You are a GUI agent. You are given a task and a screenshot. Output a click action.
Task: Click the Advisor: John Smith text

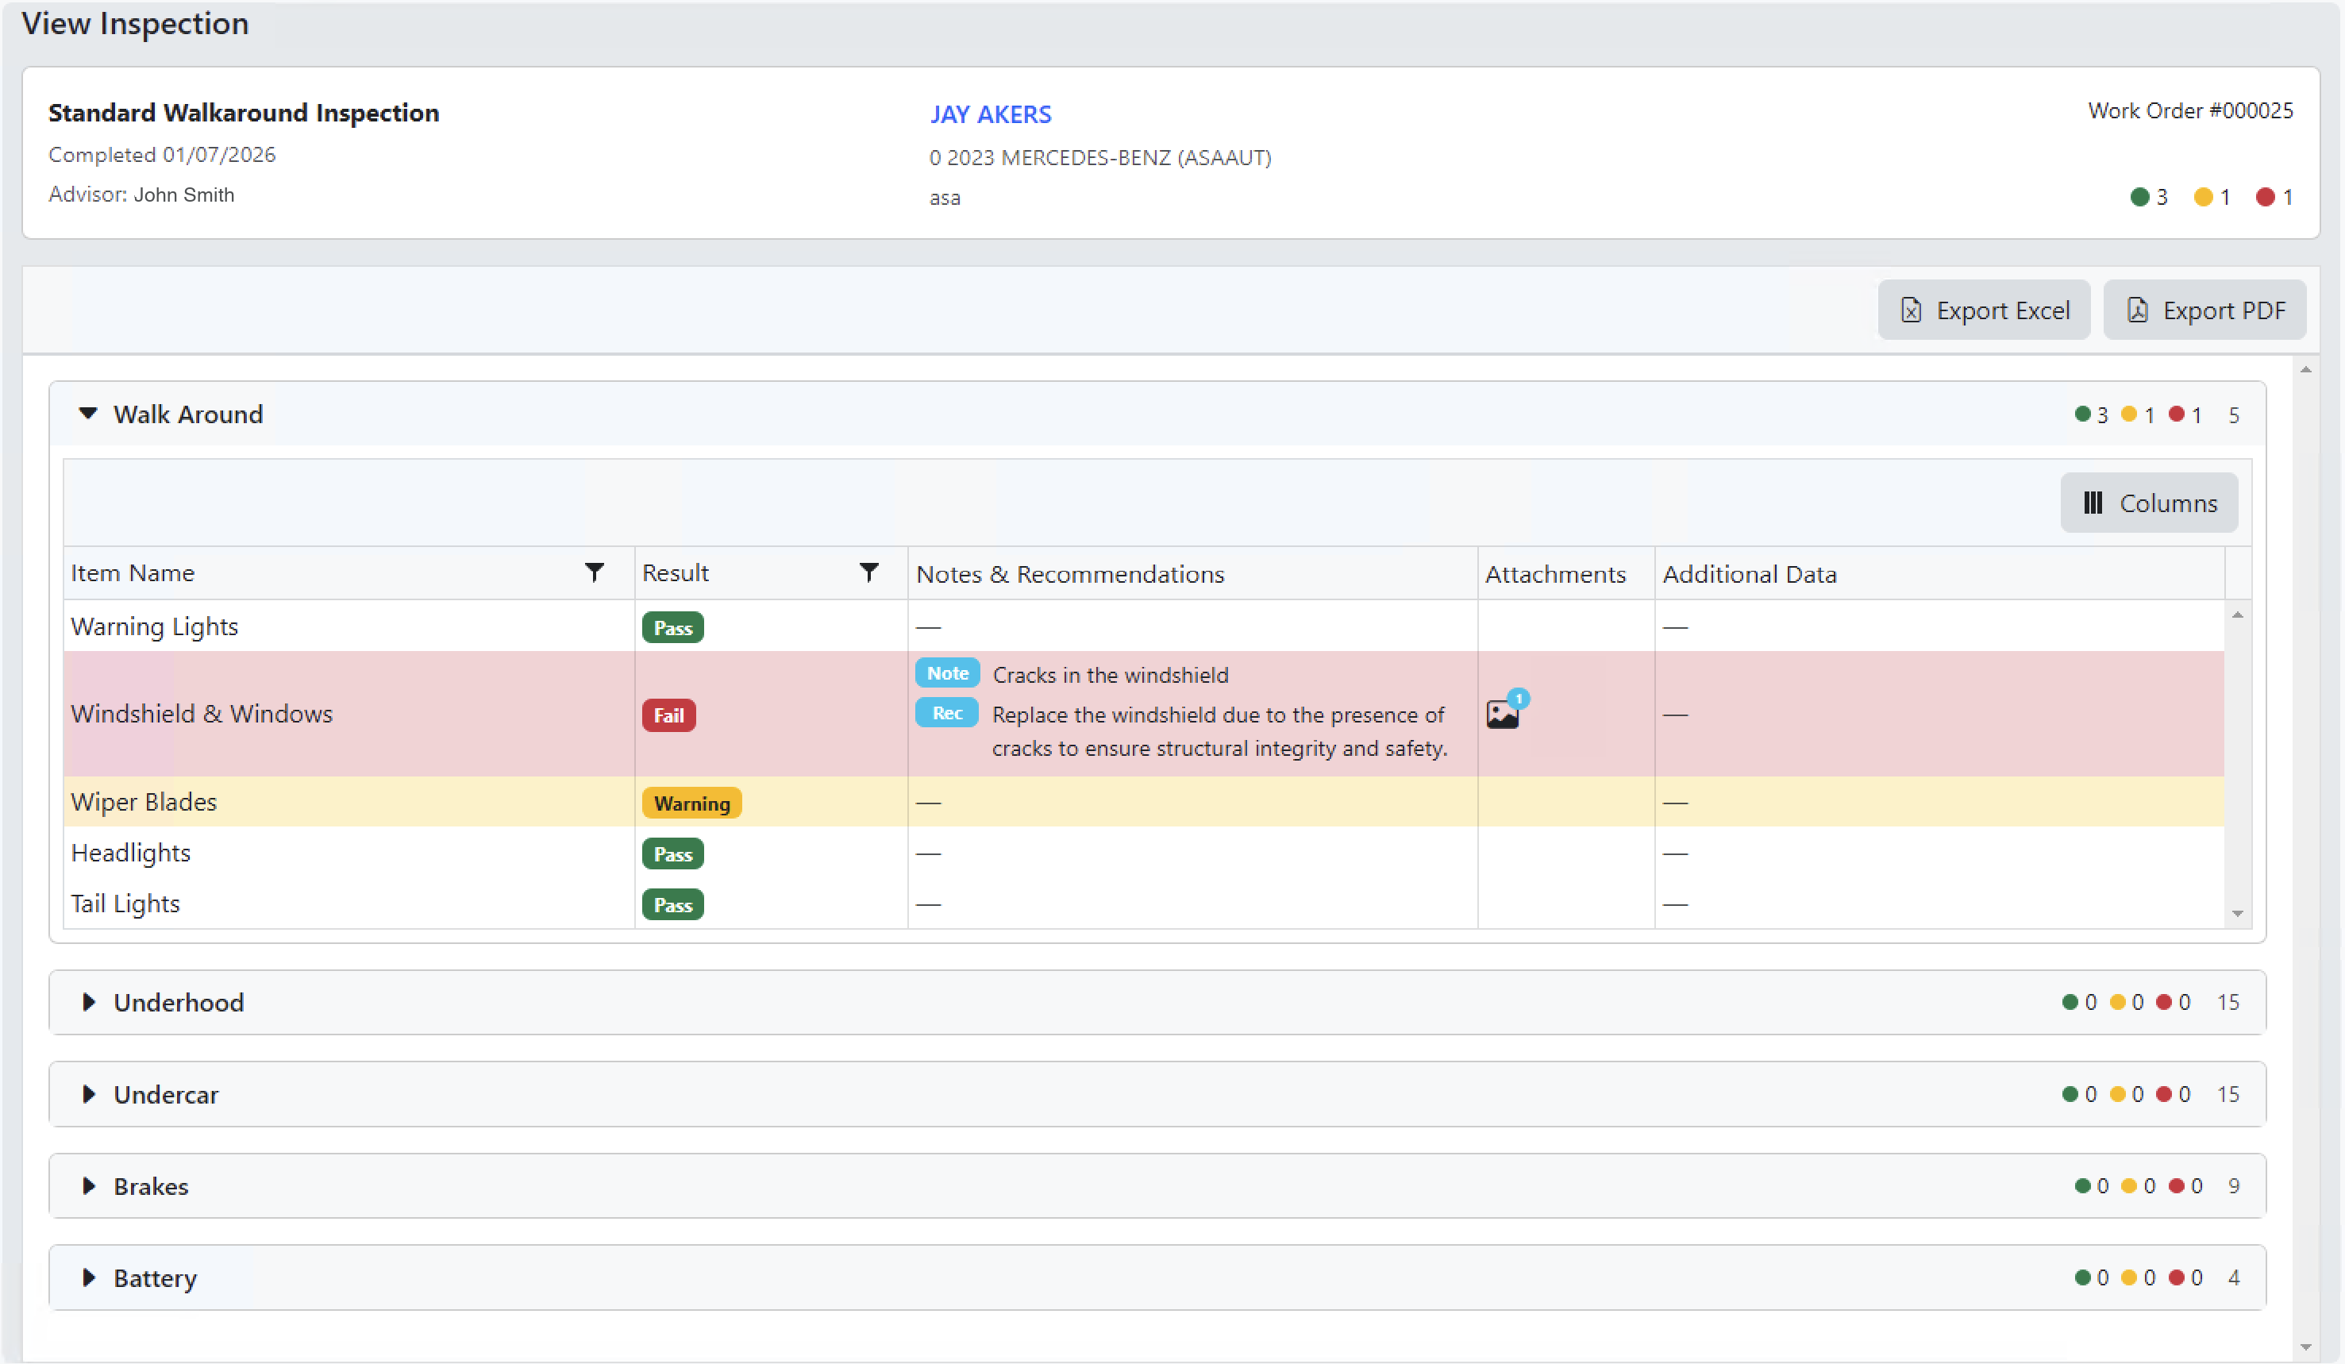(141, 195)
